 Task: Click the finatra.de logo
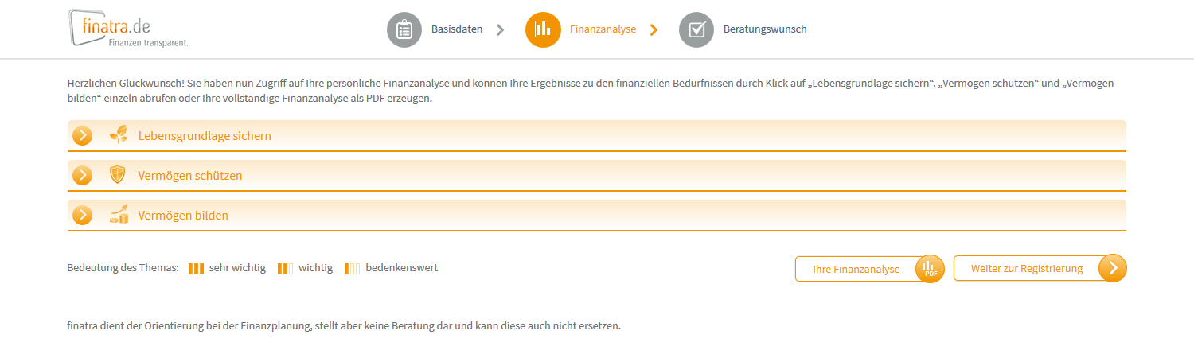coord(128,29)
